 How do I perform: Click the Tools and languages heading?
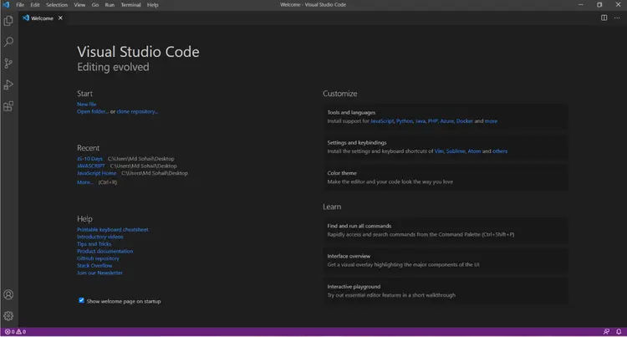click(x=351, y=113)
